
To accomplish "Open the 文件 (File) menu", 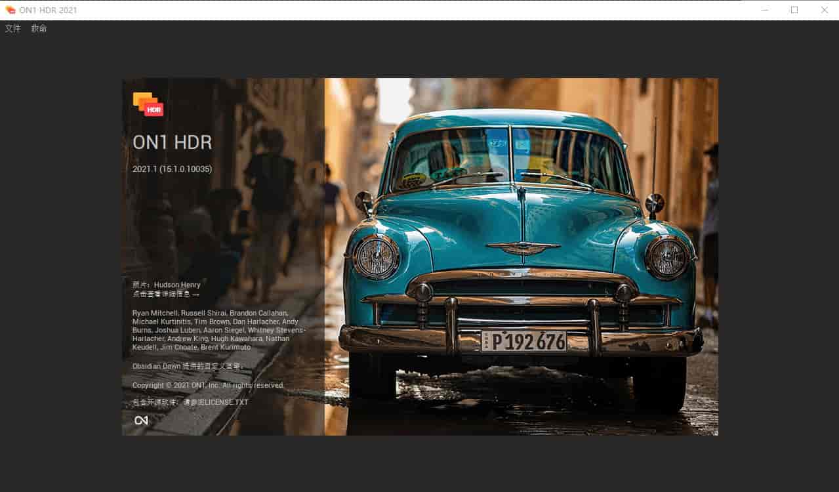I will (13, 29).
